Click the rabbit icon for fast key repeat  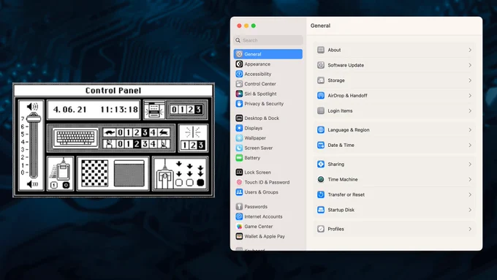point(164,132)
